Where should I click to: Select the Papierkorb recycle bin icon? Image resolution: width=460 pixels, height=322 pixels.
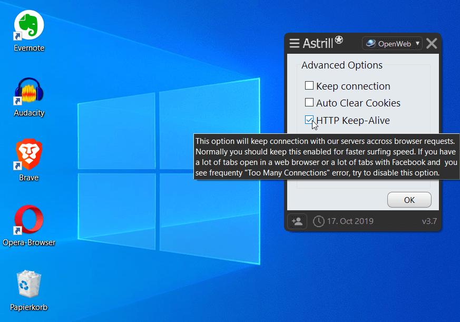pyautogui.click(x=29, y=290)
